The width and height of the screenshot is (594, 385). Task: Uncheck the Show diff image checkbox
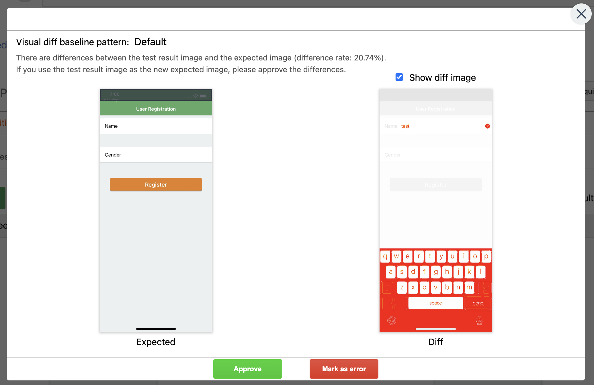pyautogui.click(x=399, y=77)
